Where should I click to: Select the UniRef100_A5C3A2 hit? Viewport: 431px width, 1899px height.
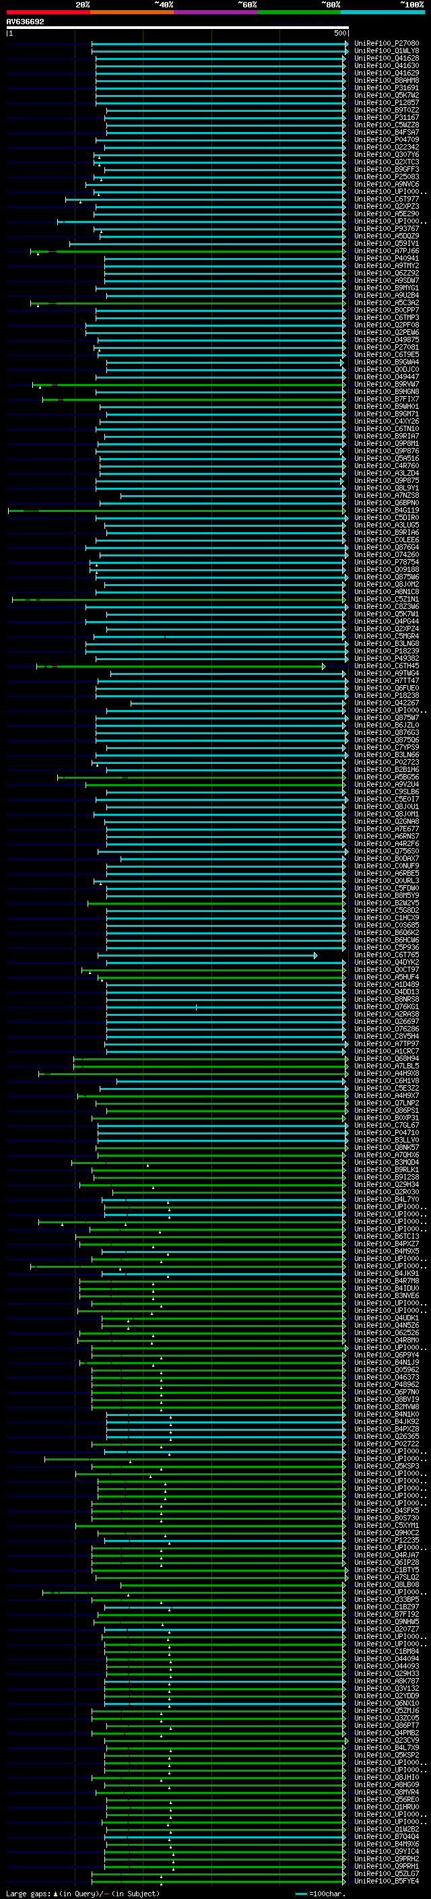click(x=386, y=304)
